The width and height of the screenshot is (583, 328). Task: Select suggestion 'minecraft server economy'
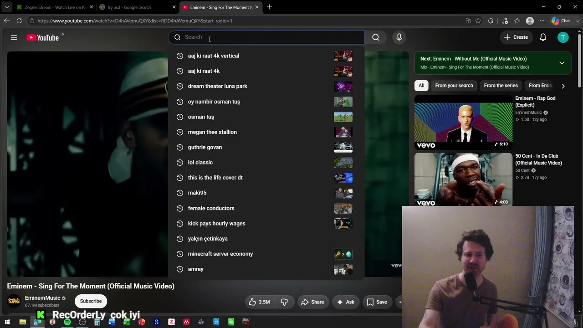[x=266, y=254]
